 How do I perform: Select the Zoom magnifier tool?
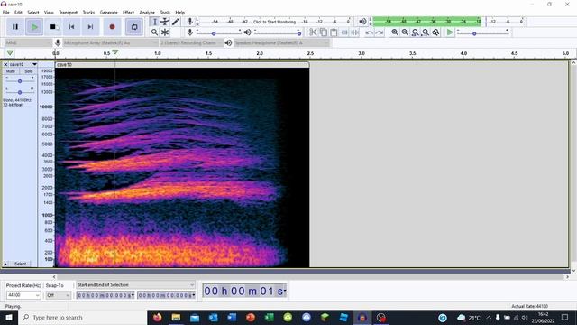point(154,32)
